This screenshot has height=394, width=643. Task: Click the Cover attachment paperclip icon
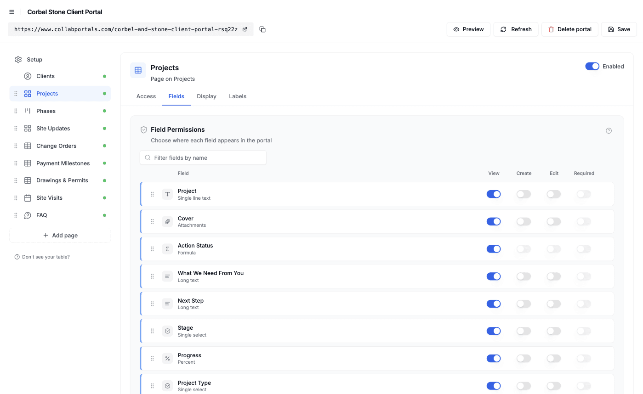tap(167, 222)
